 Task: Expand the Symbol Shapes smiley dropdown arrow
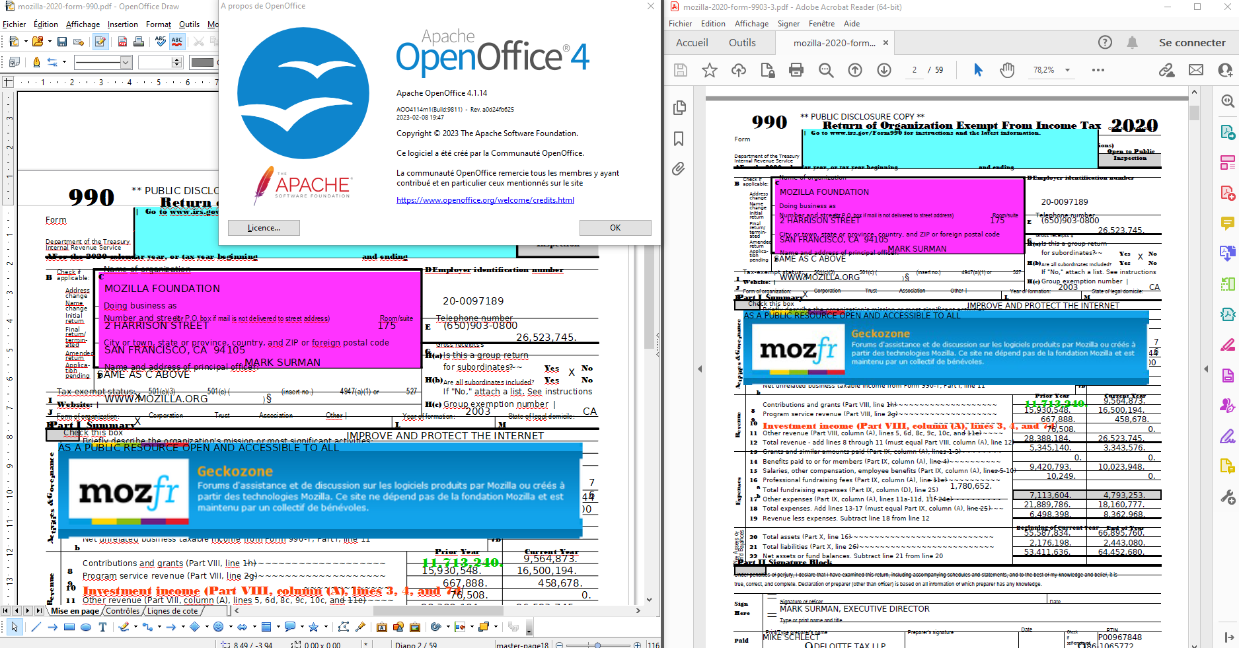[x=230, y=627]
